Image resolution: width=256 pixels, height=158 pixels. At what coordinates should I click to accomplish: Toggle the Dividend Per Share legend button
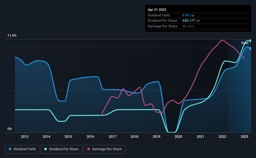point(61,149)
